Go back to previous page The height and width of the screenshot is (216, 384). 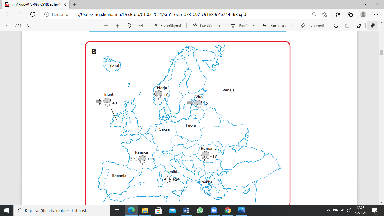tap(8, 14)
